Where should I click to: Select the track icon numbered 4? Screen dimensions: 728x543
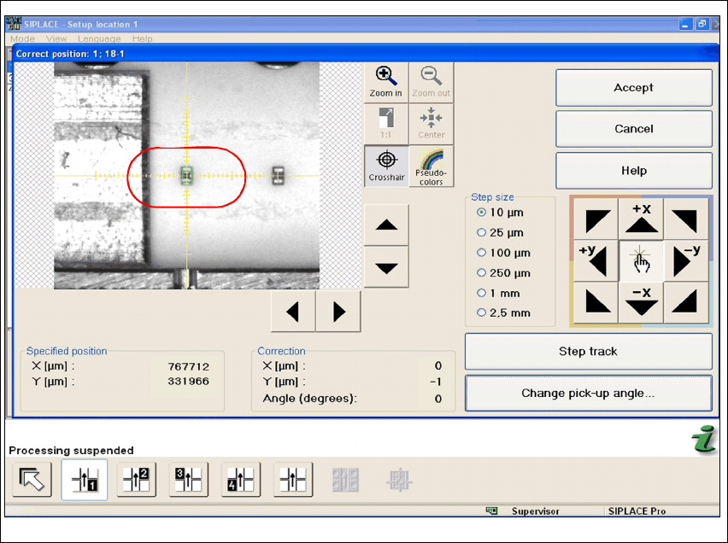(x=241, y=481)
